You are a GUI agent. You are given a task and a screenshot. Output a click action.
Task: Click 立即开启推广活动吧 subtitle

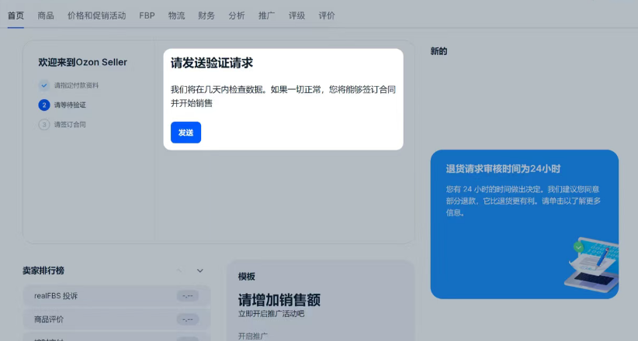(x=272, y=314)
